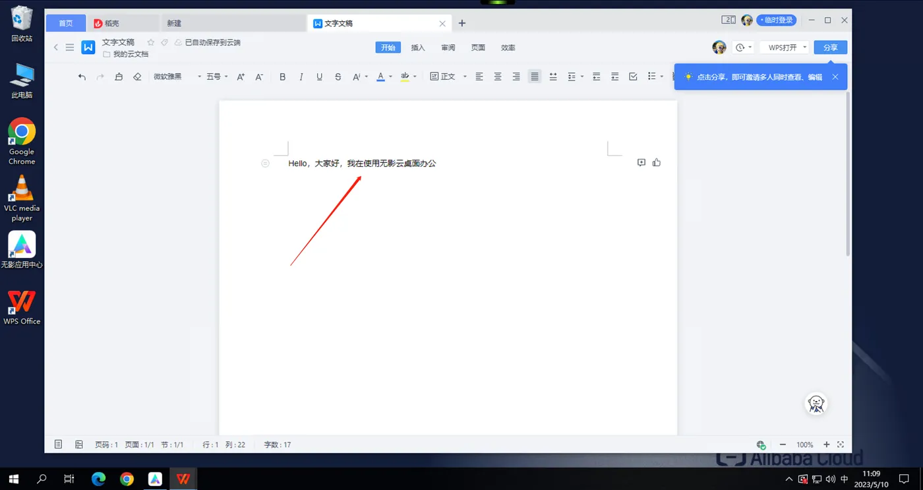Click the 临时登录 login button
The height and width of the screenshot is (490, 923).
click(777, 20)
